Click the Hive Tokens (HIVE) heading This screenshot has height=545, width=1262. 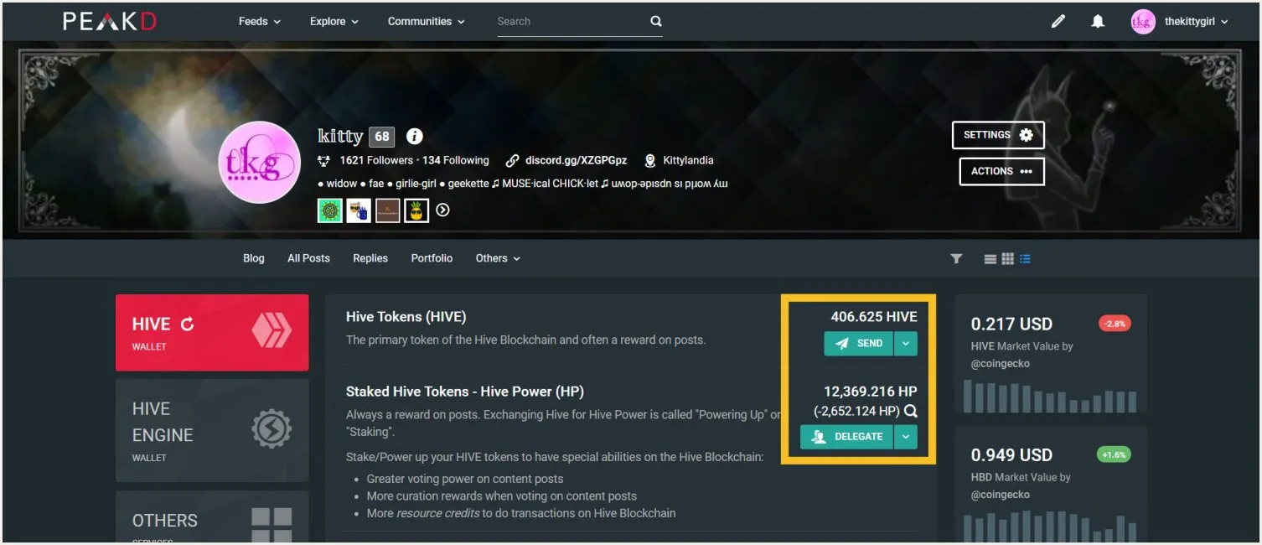point(406,317)
